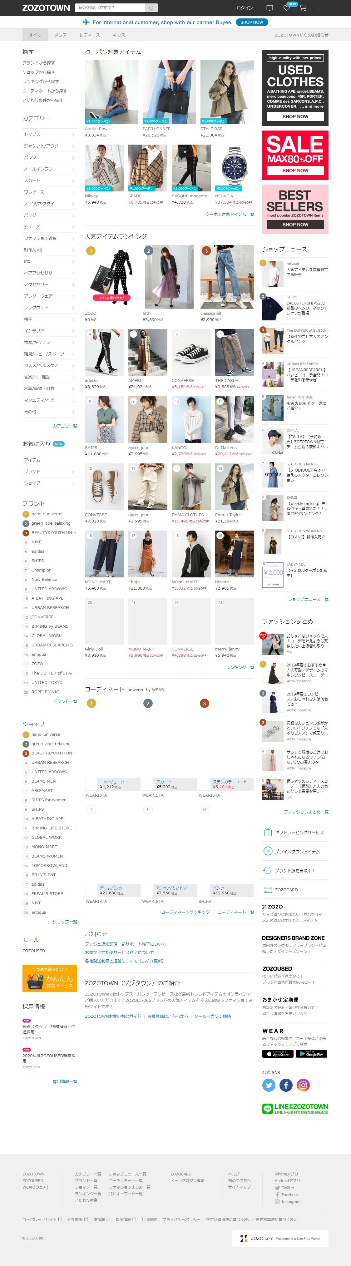
Task: Select the レディース tab
Action: click(90, 35)
